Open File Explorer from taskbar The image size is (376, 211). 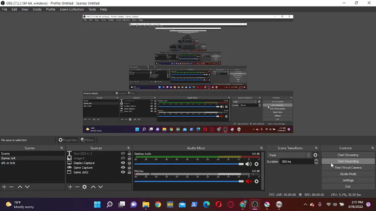(x=146, y=205)
